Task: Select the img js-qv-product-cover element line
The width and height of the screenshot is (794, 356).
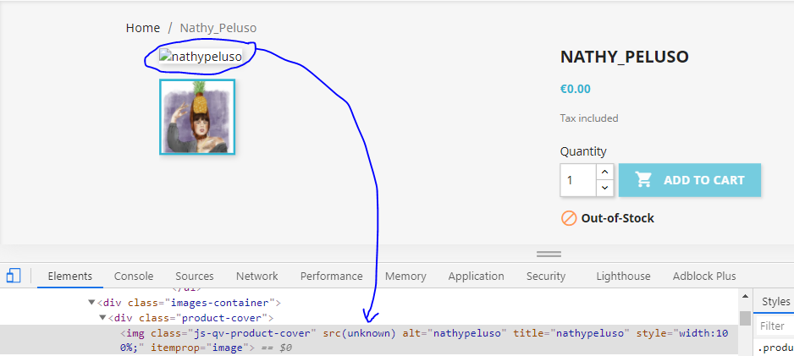Action: coord(369,340)
